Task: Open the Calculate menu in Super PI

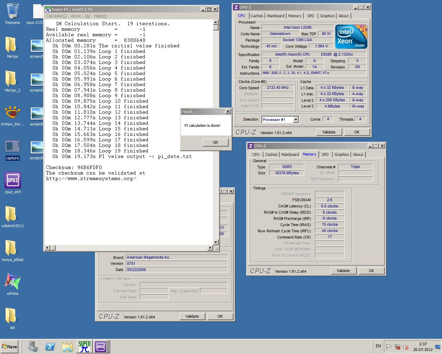Action: point(56,16)
